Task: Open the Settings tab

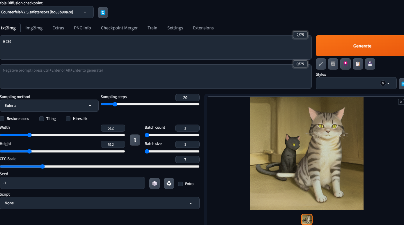Action: (x=175, y=28)
